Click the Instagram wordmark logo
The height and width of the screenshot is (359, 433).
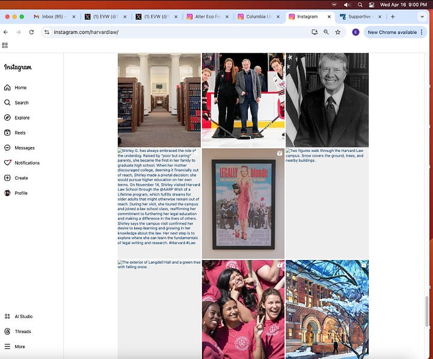click(18, 67)
